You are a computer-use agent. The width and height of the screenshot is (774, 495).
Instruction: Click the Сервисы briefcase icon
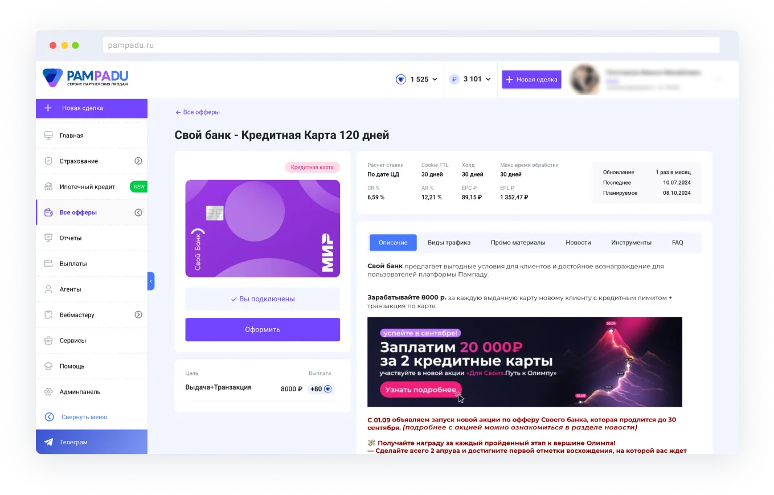click(x=49, y=341)
